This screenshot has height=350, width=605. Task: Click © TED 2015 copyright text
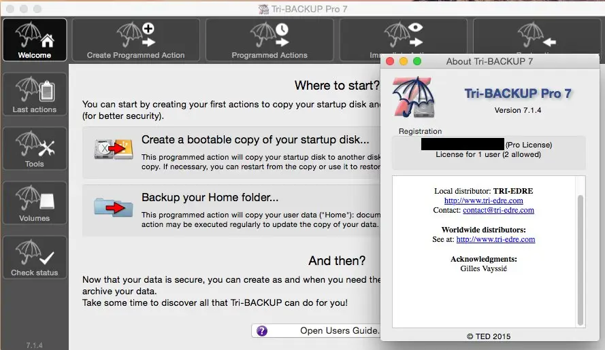489,336
